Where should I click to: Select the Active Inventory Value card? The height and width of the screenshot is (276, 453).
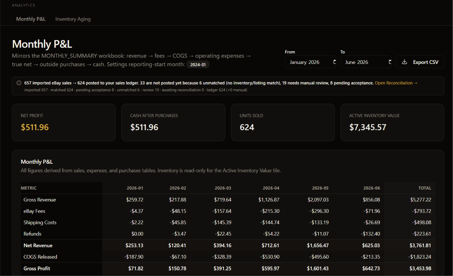[392, 123]
